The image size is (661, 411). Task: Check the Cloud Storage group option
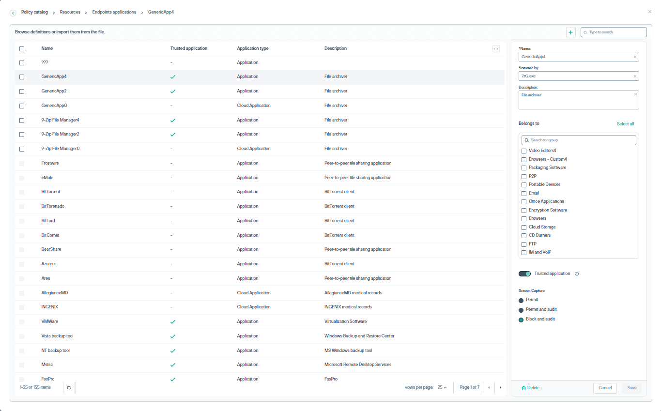click(523, 227)
